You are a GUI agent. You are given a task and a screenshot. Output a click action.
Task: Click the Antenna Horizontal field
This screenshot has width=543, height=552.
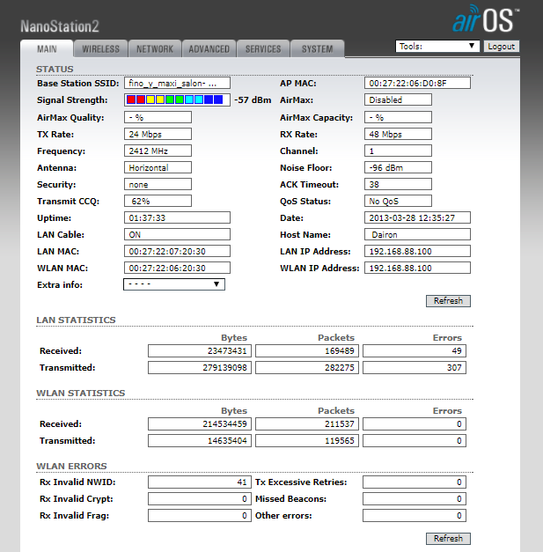click(158, 167)
